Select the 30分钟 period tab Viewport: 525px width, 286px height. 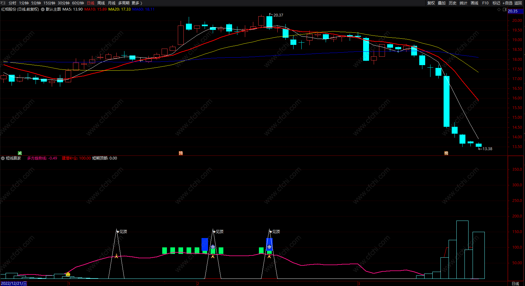click(x=64, y=3)
